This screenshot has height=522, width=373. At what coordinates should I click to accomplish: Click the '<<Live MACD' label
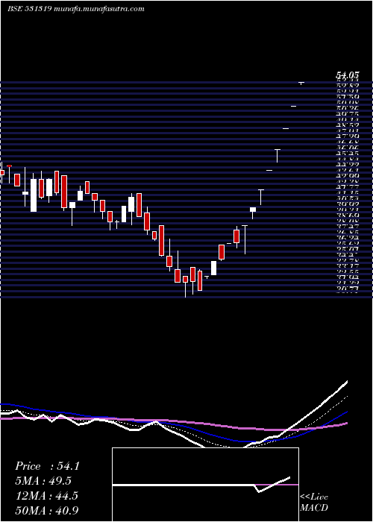pyautogui.click(x=314, y=502)
